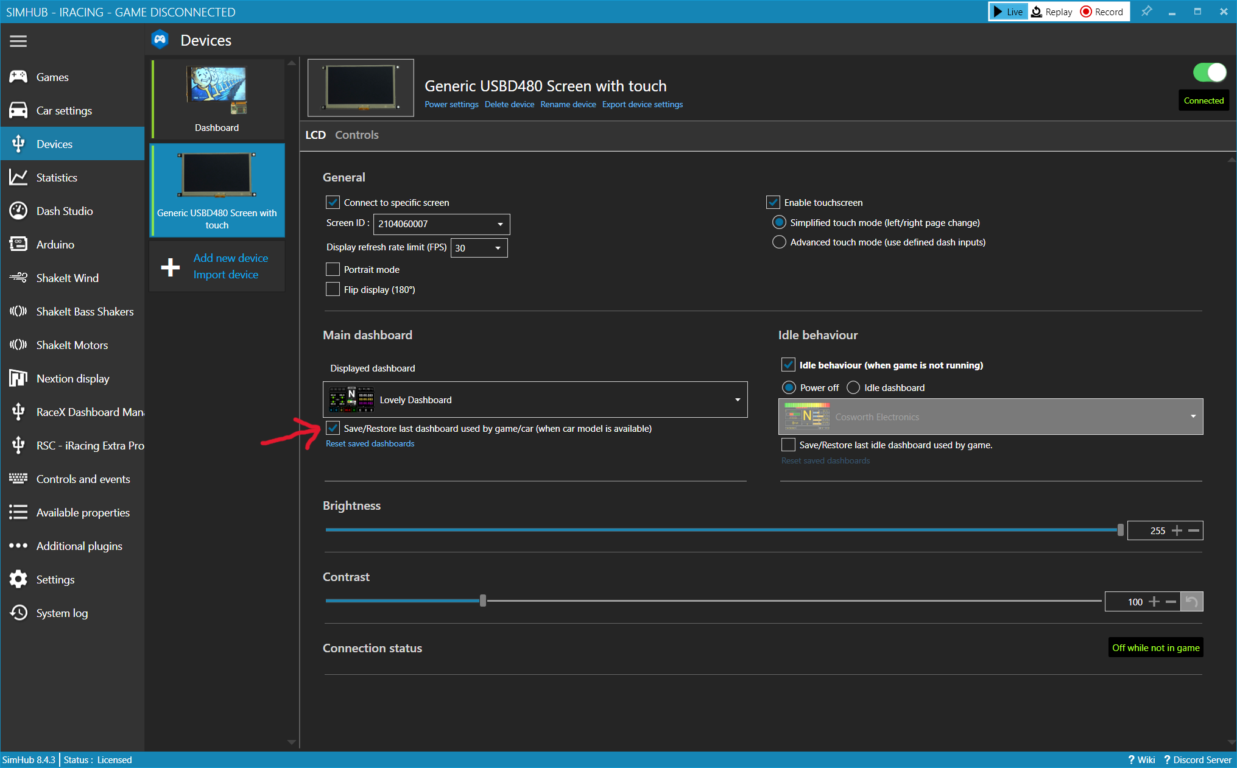
Task: Click the ShakeIt Motors icon
Action: tap(18, 345)
